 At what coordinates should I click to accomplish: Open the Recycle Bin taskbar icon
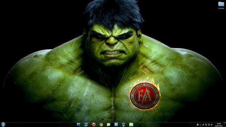[x=124, y=125]
